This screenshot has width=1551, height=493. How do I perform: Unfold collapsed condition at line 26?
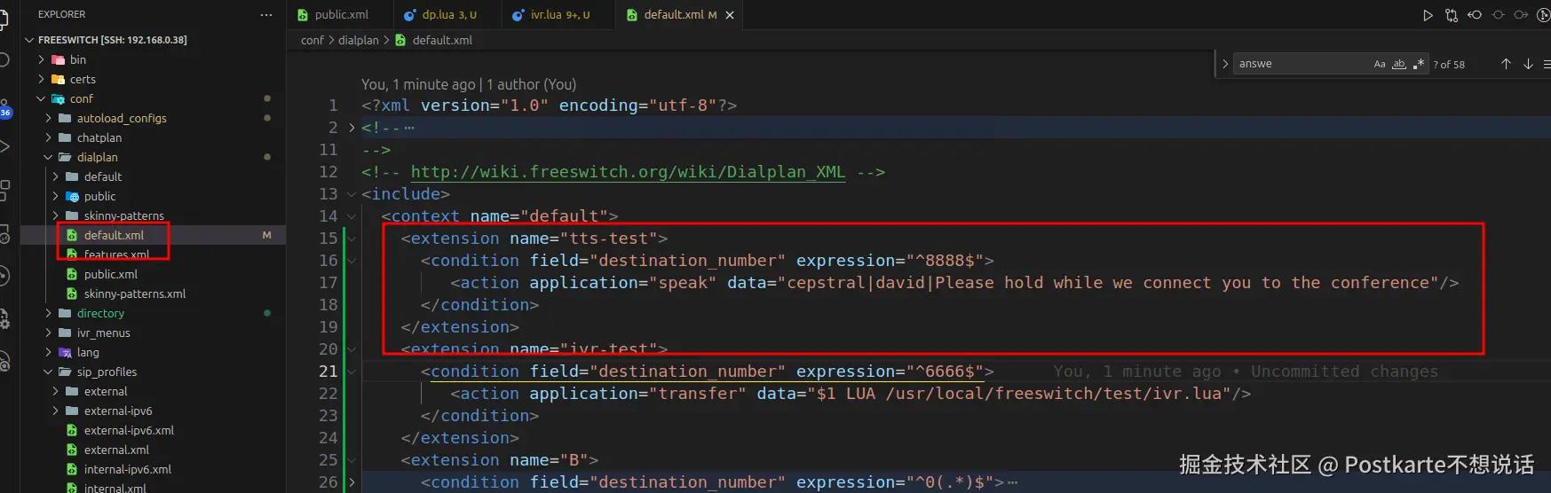[352, 482]
